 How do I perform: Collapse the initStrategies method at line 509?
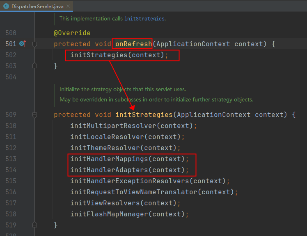[x=34, y=115]
